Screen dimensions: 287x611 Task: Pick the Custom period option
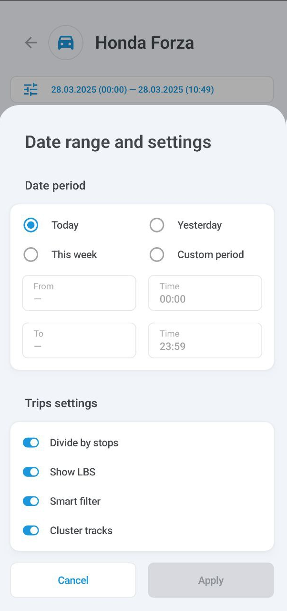pos(157,254)
